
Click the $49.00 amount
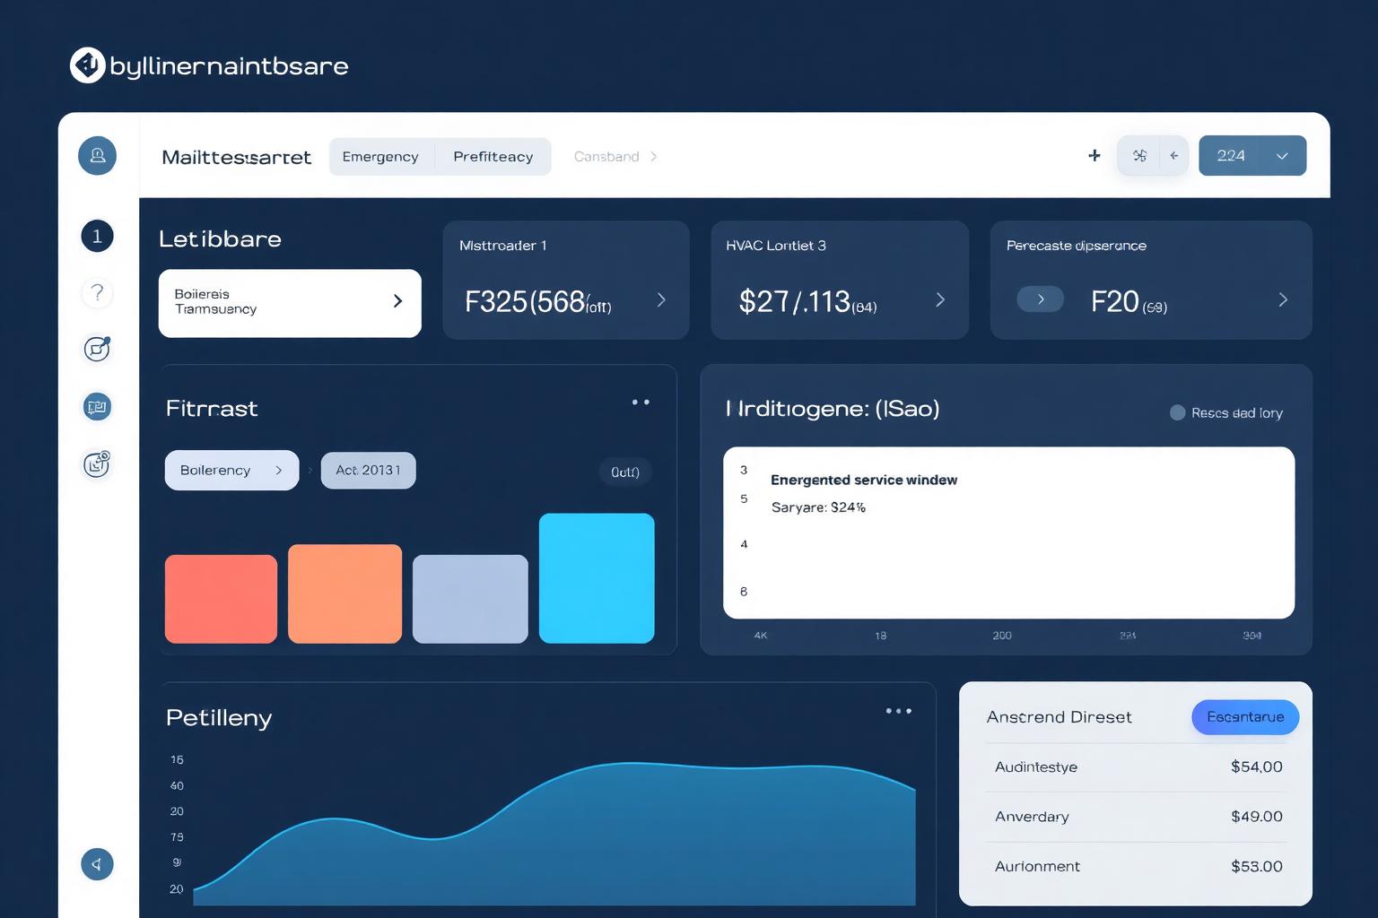1257,817
